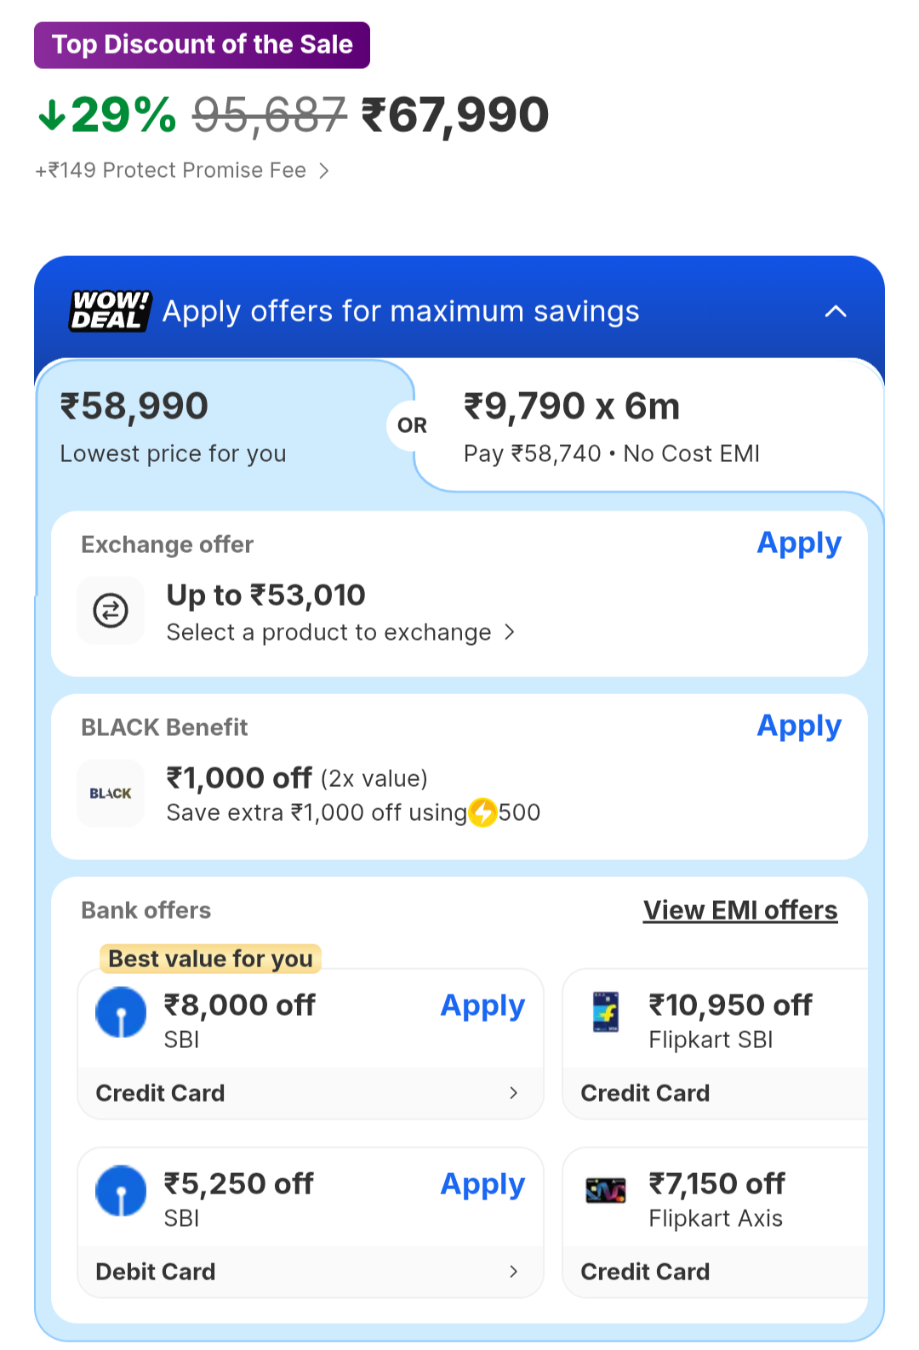919x1350 pixels.
Task: Apply the BLACK Benefit offer
Action: [x=799, y=726]
